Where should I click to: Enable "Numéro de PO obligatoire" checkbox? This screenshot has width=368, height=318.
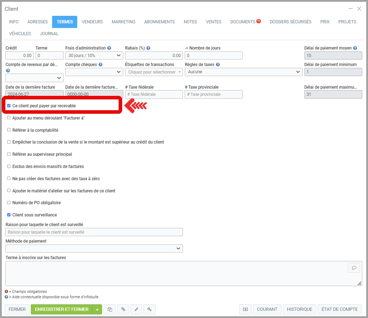click(x=9, y=203)
